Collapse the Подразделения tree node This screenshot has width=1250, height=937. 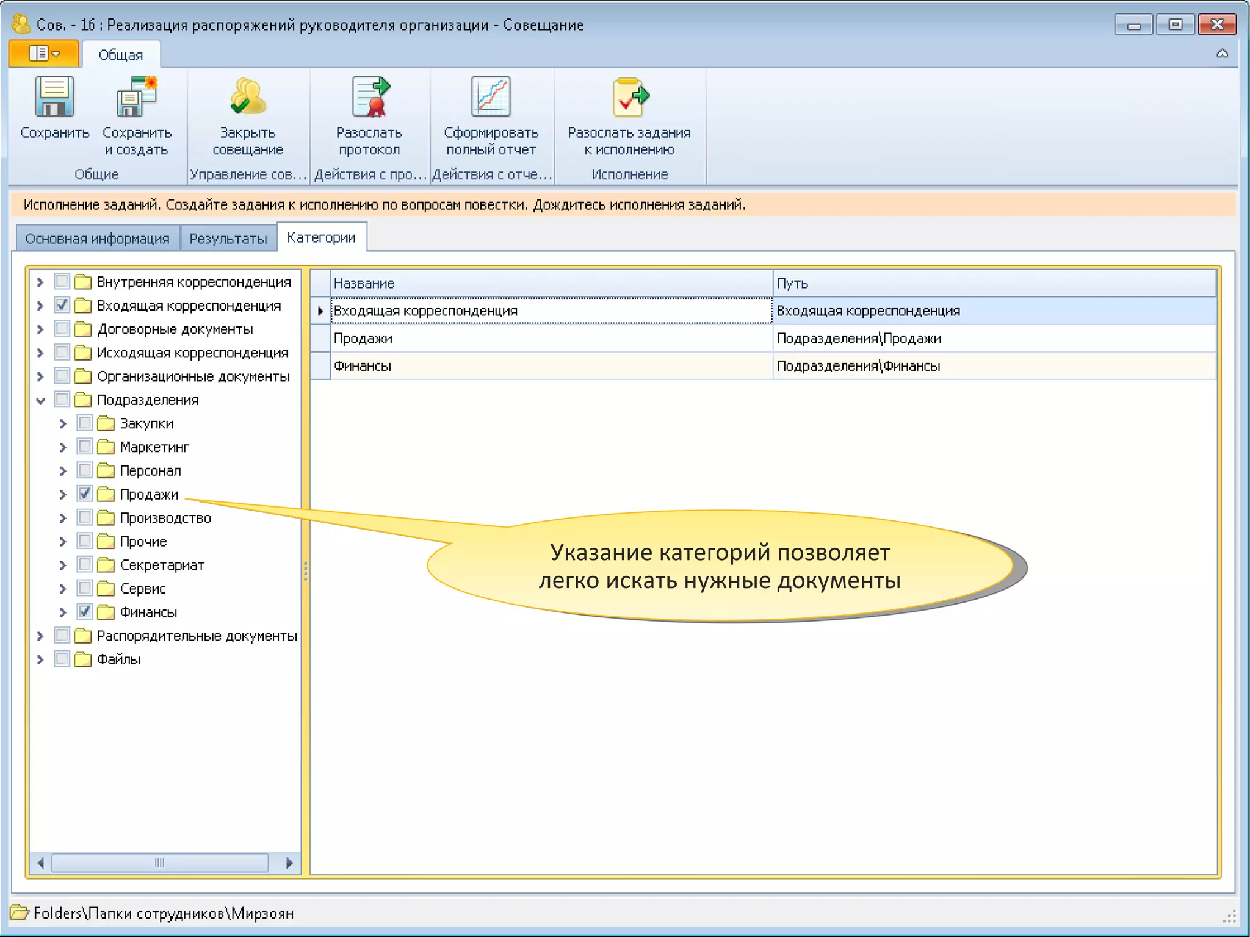pos(41,400)
